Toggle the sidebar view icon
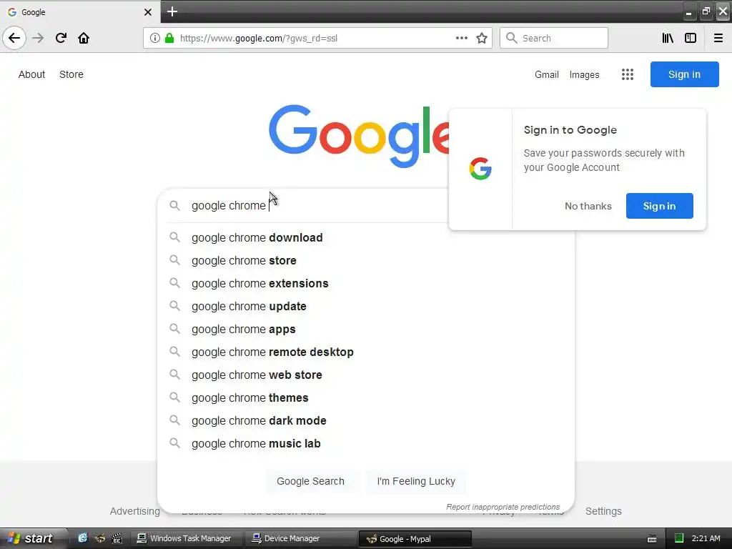Viewport: 732px width, 549px height. point(691,38)
